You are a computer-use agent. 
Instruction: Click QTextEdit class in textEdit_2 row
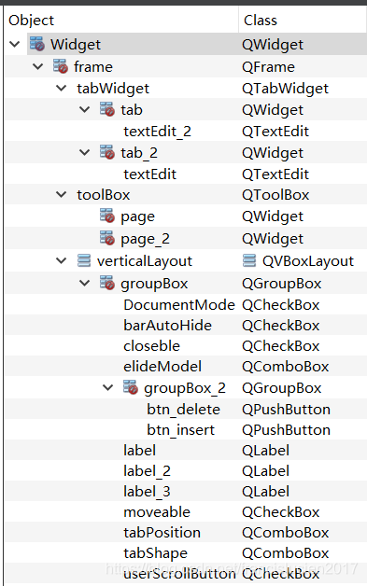coord(275,132)
